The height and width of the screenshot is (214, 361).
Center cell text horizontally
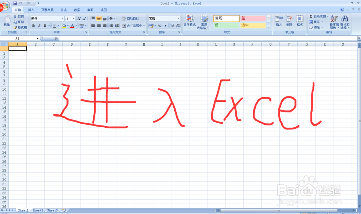point(99,26)
